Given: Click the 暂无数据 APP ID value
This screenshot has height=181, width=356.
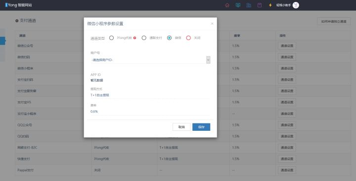Looking at the screenshot, I should tap(97, 80).
